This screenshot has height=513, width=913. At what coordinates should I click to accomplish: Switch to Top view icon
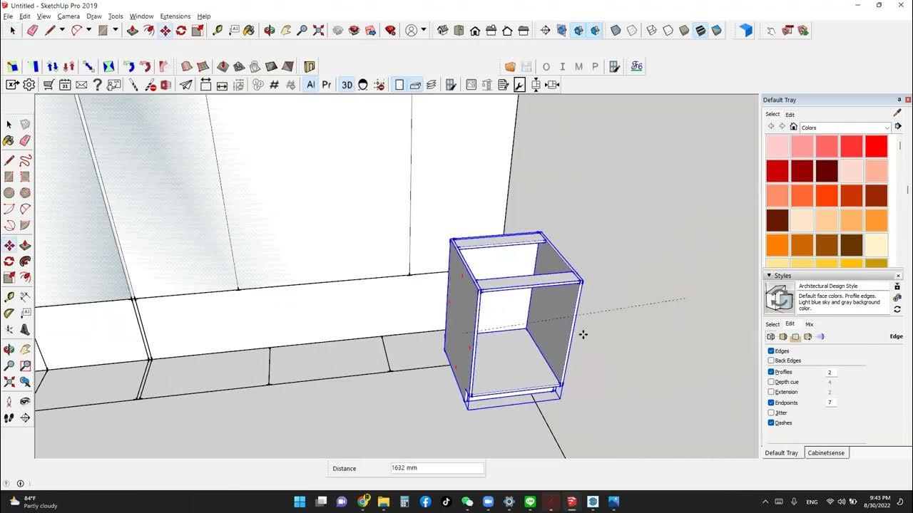click(459, 30)
